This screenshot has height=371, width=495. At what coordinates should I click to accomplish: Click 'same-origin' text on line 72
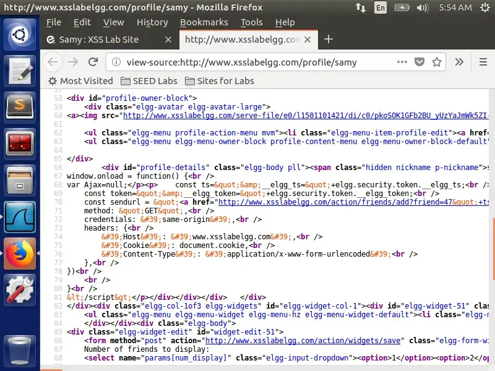186,220
